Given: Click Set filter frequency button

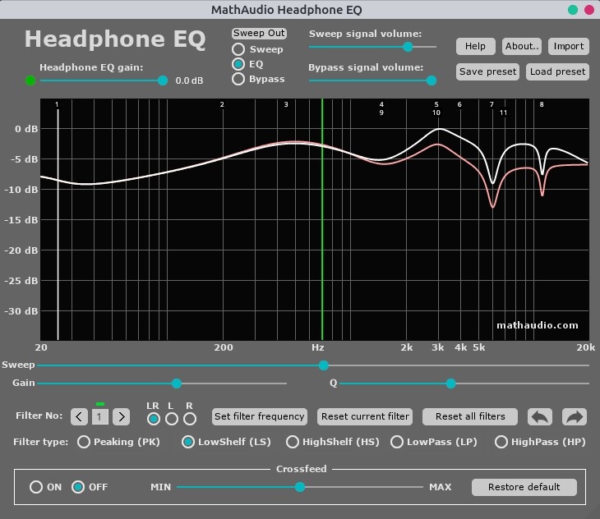Looking at the screenshot, I should pyautogui.click(x=259, y=416).
